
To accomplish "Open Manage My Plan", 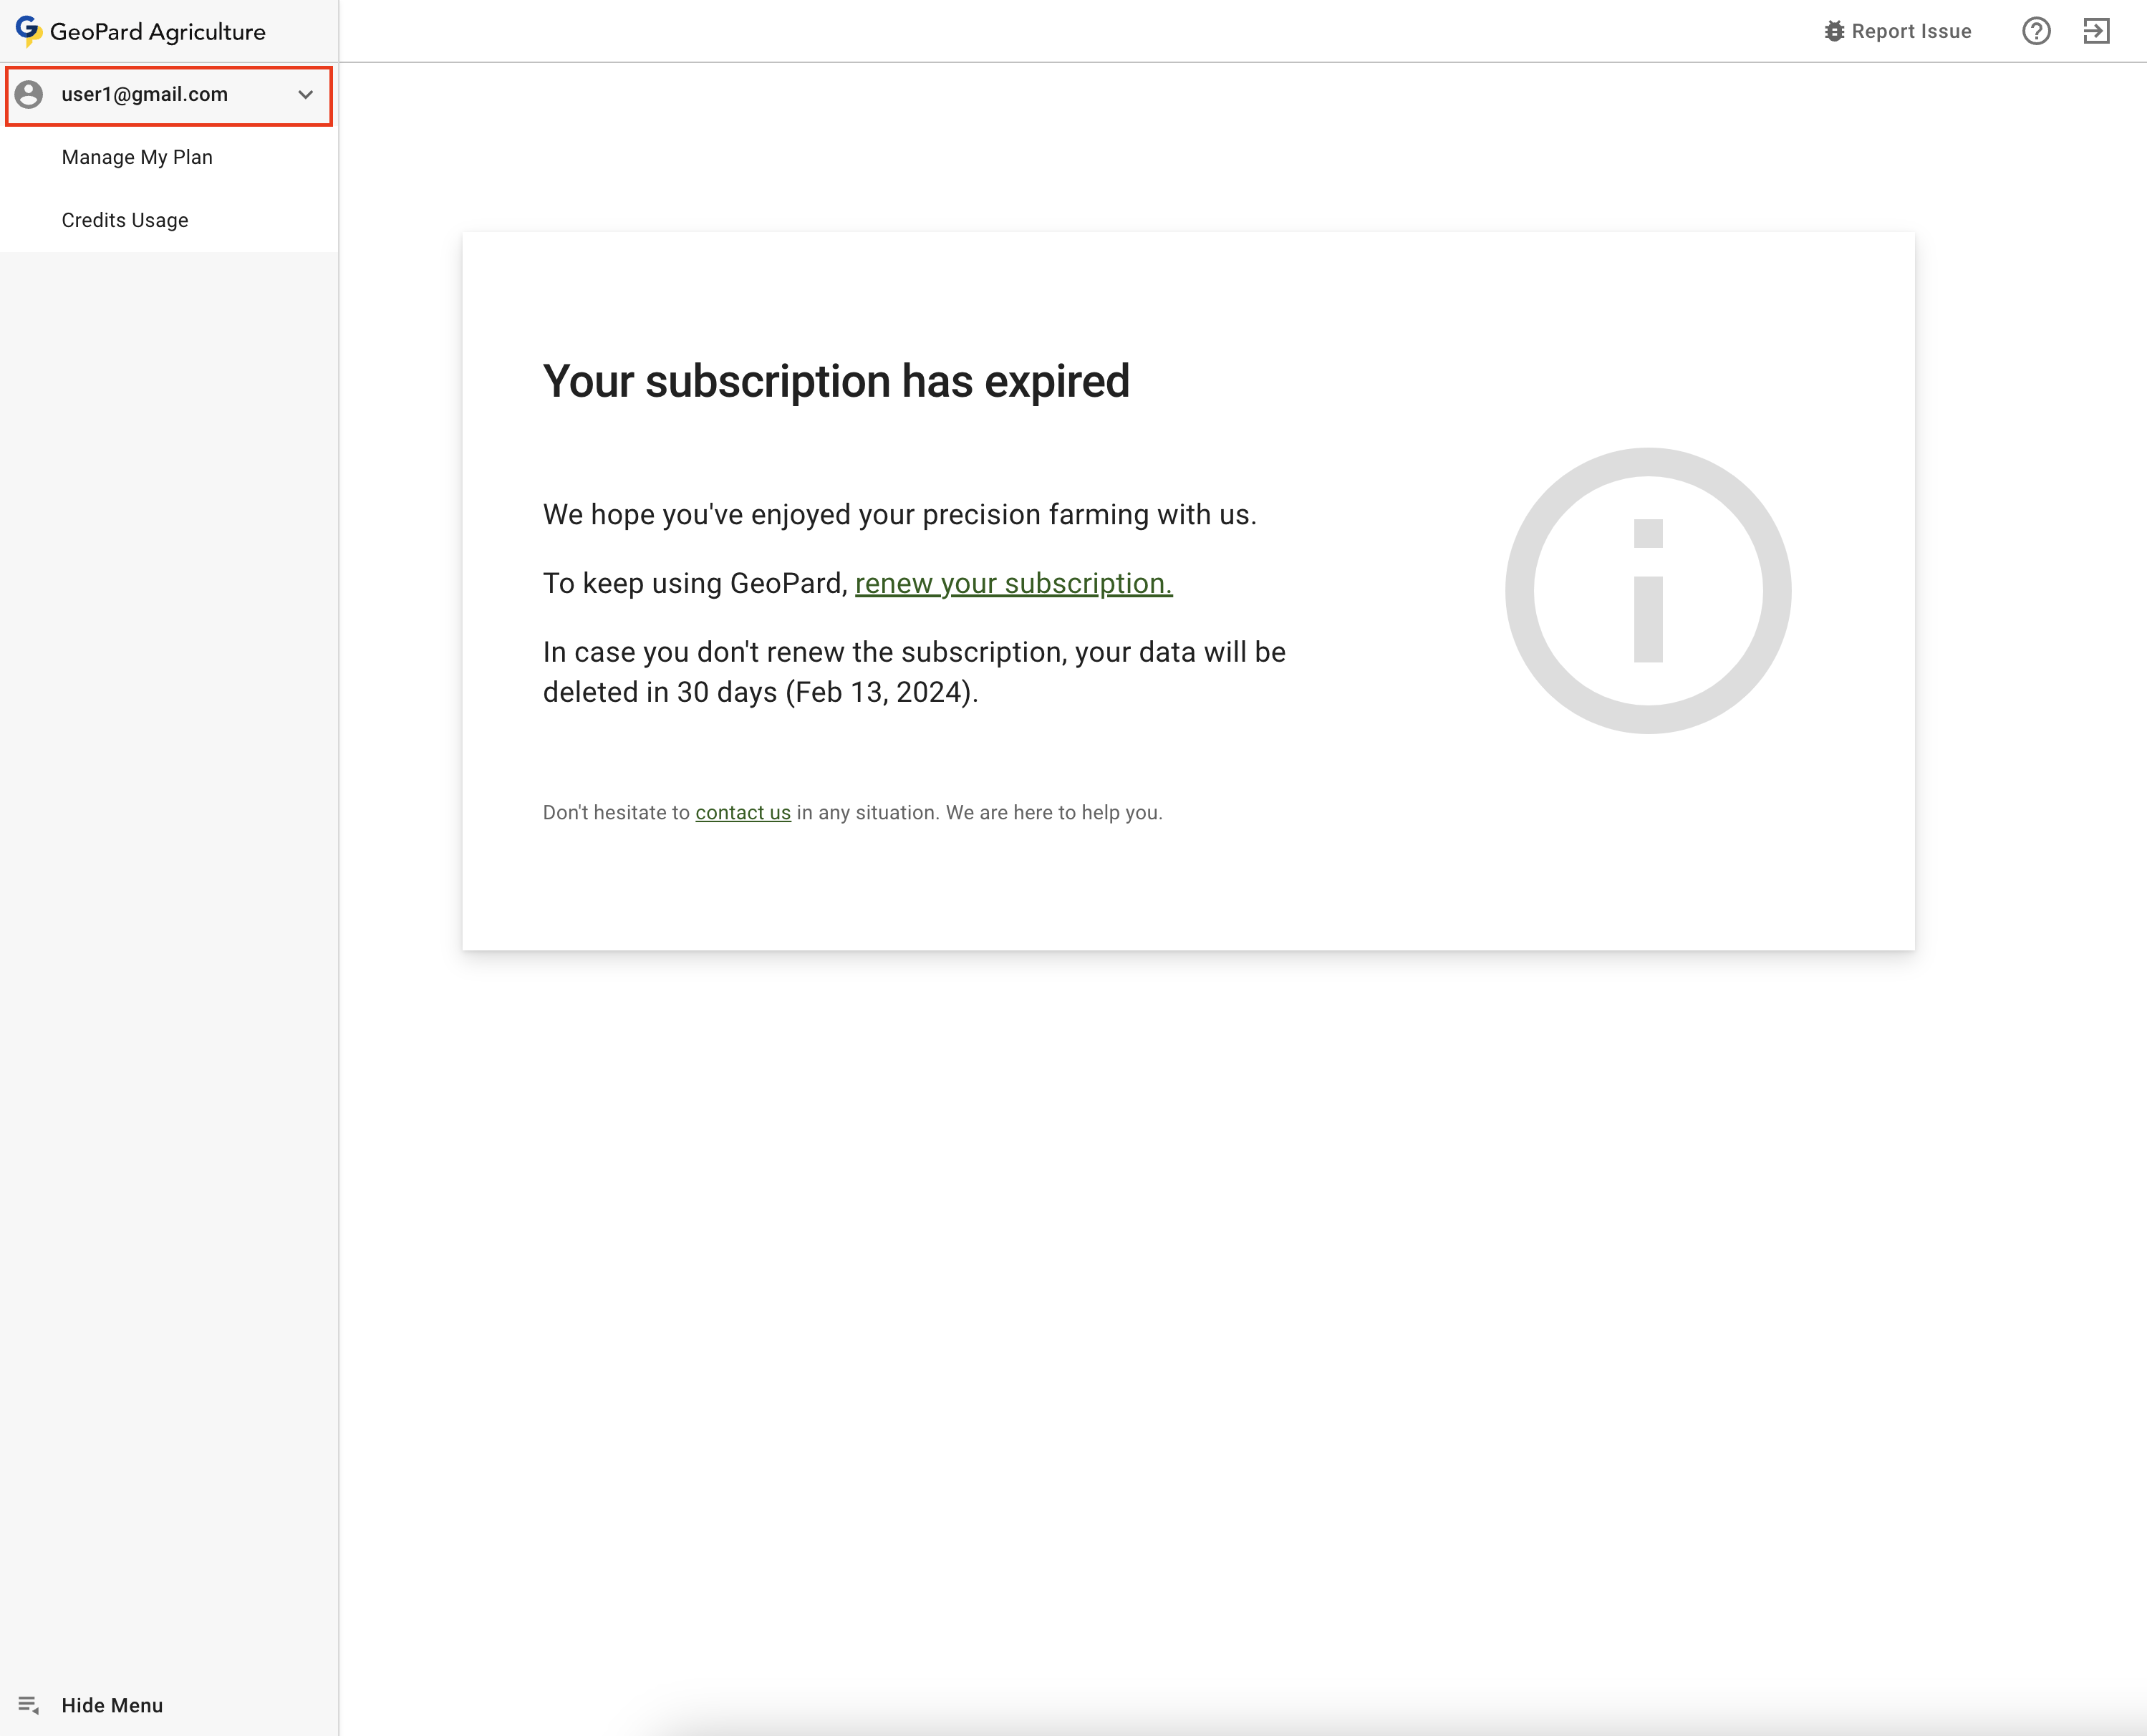I will coord(137,157).
